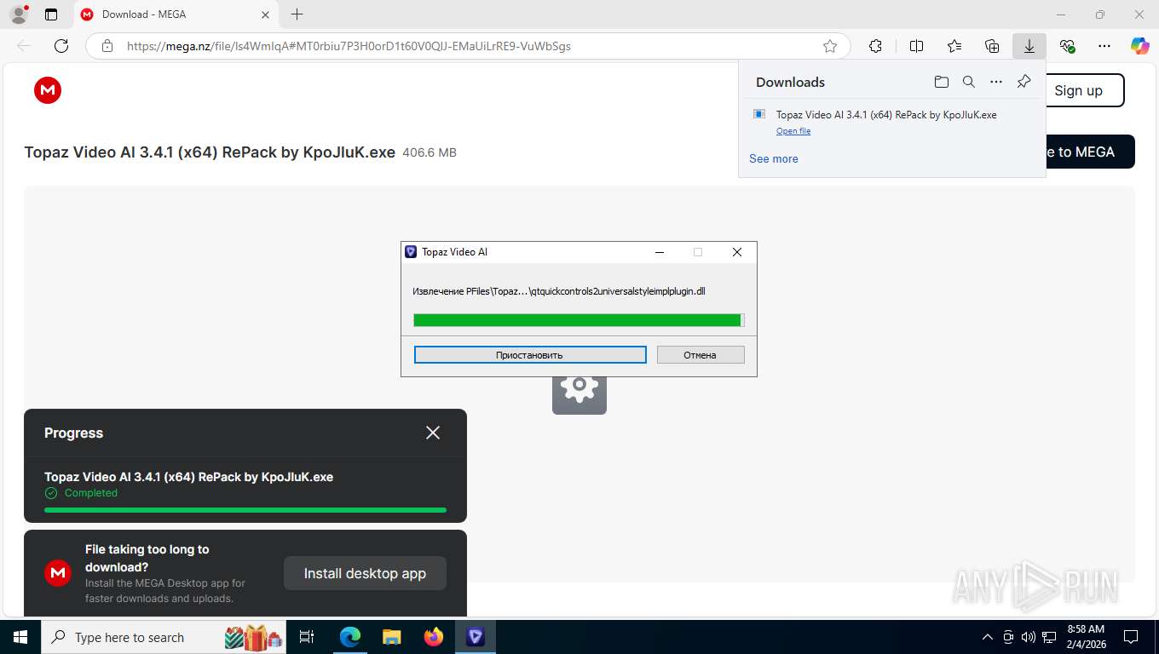Add this page to favorites star
This screenshot has height=654, width=1159.
point(829,46)
